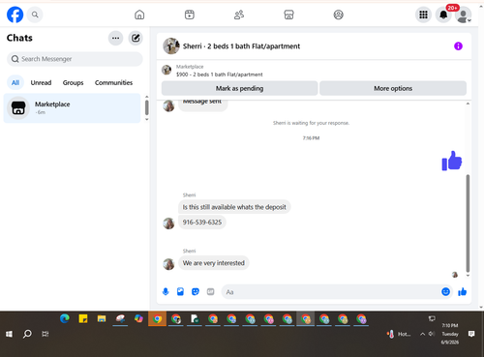Open the Windows taskbar search icon
The height and width of the screenshot is (357, 484).
pyautogui.click(x=27, y=334)
